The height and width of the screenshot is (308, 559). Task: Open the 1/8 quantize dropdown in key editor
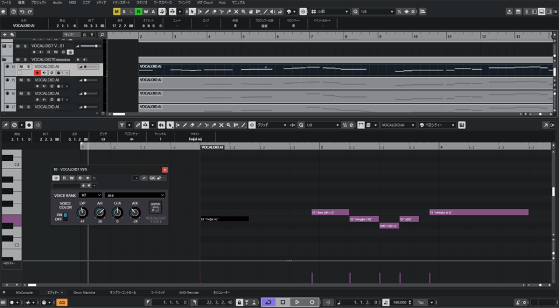pyautogui.click(x=322, y=125)
